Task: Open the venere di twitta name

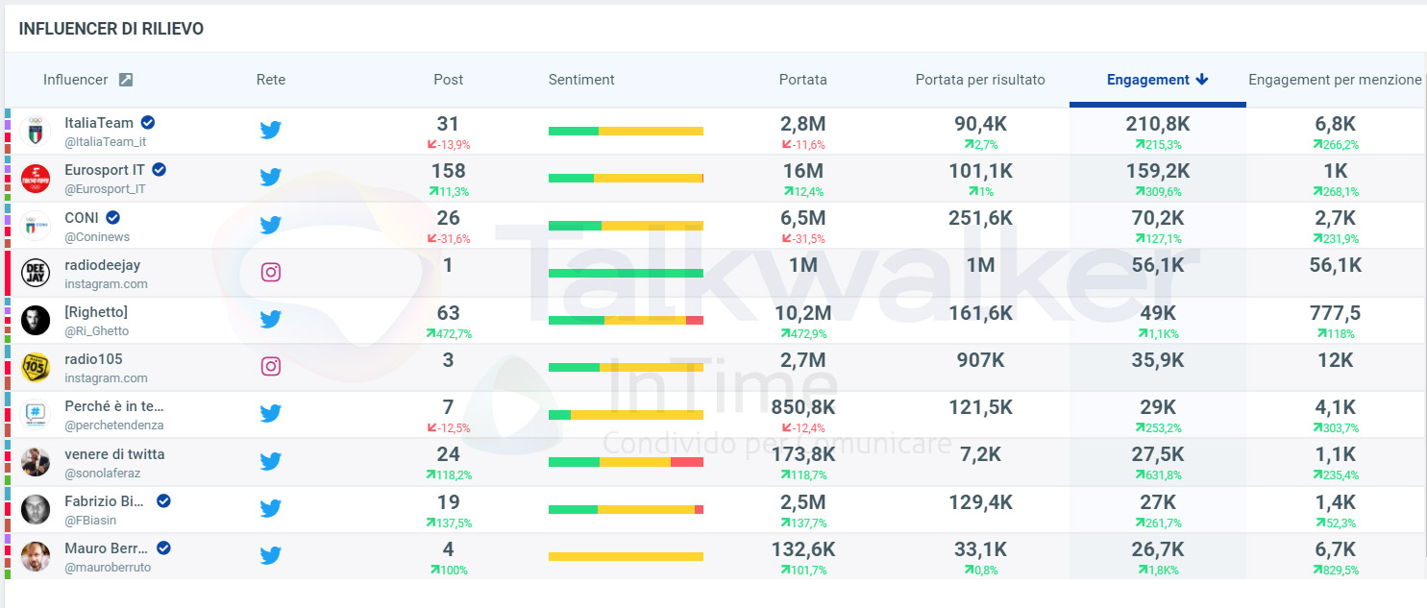Action: click(114, 453)
